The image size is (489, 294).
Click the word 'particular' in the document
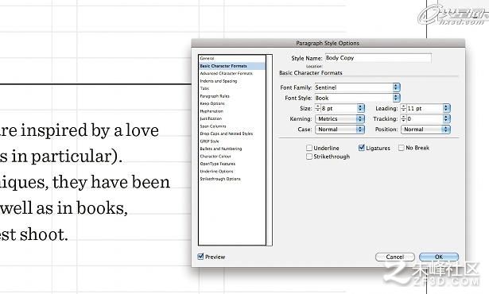[x=71, y=157]
